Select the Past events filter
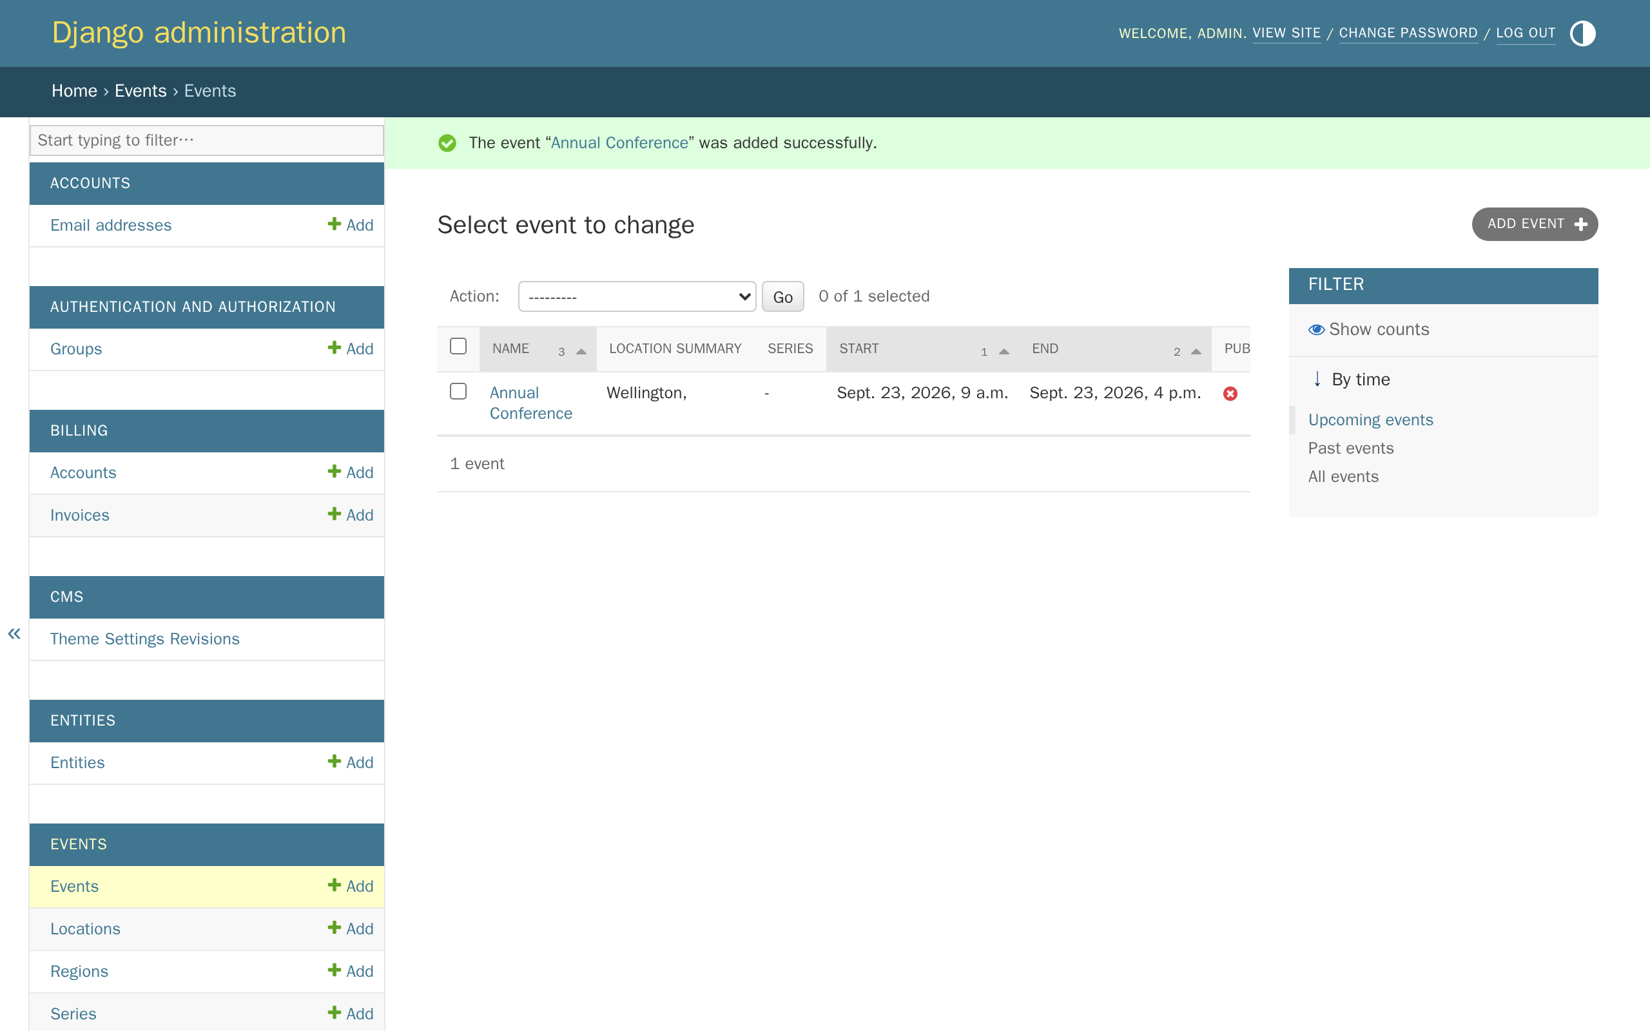The width and height of the screenshot is (1650, 1031). [1351, 448]
